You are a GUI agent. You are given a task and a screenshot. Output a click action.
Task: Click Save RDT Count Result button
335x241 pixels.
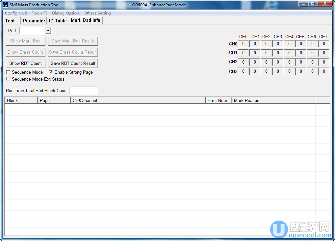point(73,63)
